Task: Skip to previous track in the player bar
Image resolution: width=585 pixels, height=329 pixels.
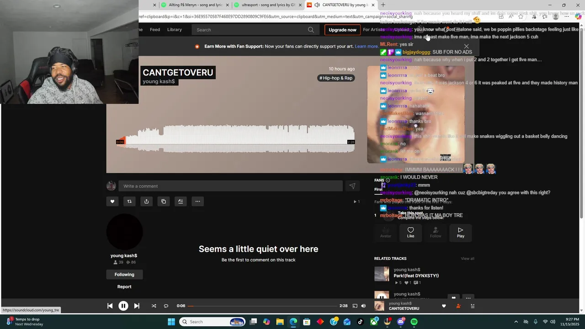Action: [110, 306]
